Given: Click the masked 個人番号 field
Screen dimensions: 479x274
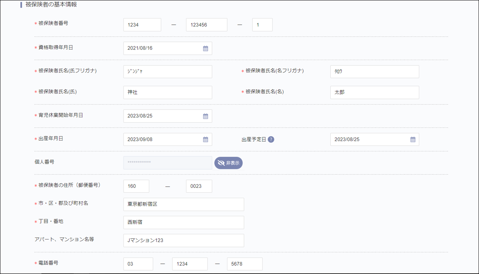Looking at the screenshot, I should coord(168,163).
